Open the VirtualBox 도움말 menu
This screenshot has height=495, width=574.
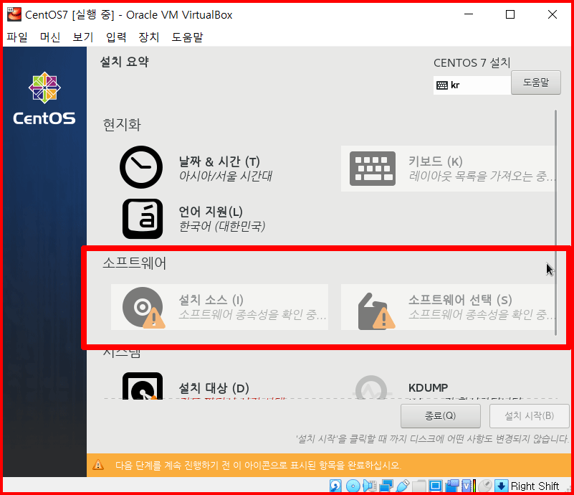pos(187,37)
